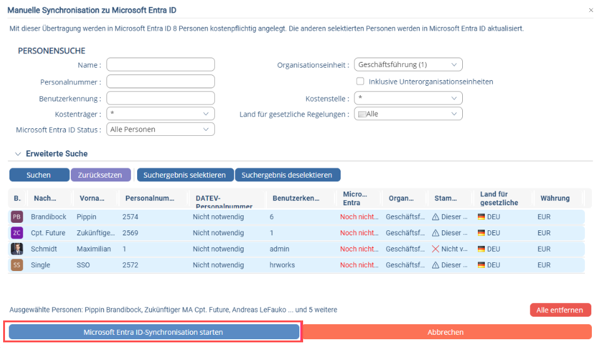The height and width of the screenshot is (348, 600).
Task: Click German flag icon in Schmidt row
Action: tap(482, 249)
